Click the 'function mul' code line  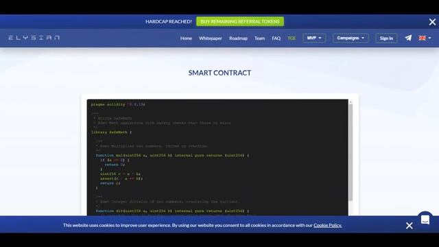tap(172, 155)
